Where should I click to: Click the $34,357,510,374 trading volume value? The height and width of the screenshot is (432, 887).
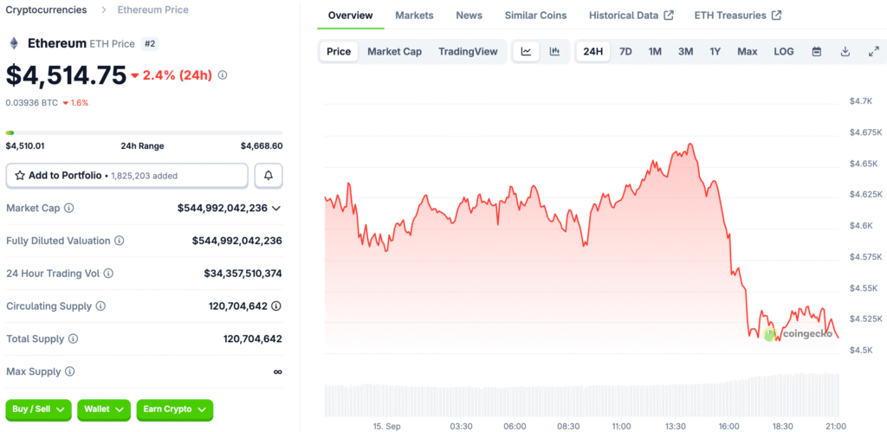243,274
